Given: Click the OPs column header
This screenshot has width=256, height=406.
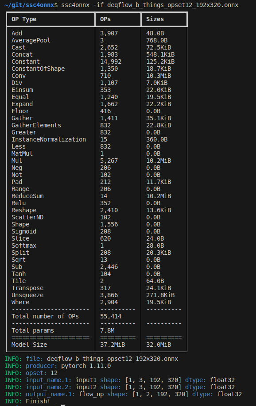Looking at the screenshot, I should [105, 19].
